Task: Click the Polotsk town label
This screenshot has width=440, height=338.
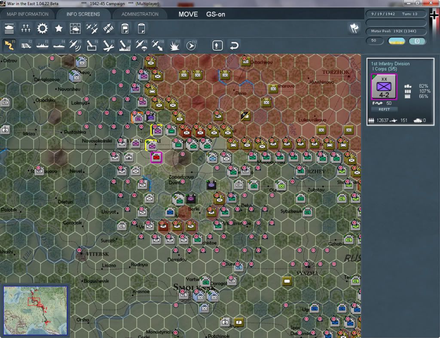Action: coord(9,210)
